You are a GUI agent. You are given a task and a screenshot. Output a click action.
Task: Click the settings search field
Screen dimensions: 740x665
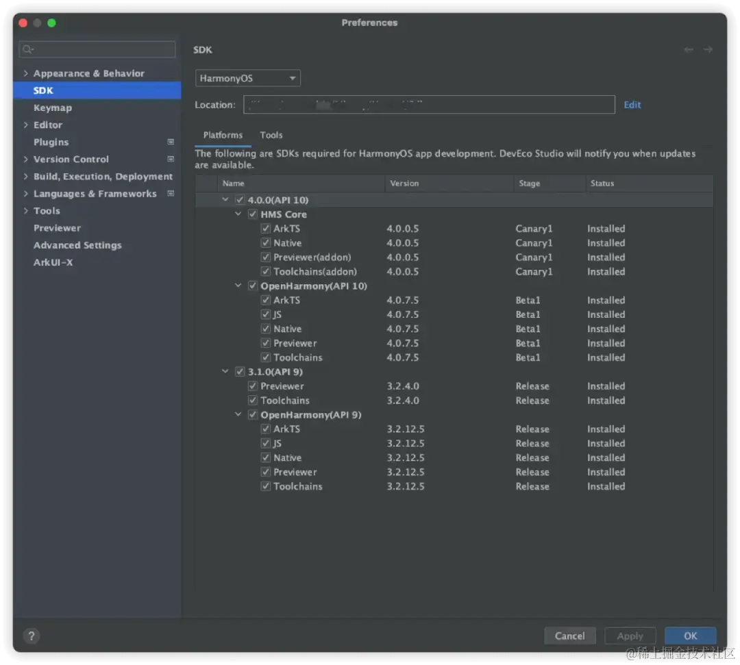click(x=97, y=49)
